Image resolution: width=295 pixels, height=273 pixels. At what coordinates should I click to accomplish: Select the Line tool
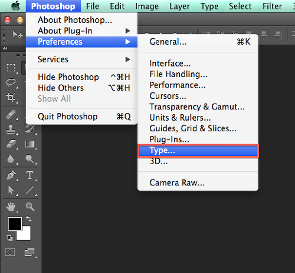tap(29, 190)
